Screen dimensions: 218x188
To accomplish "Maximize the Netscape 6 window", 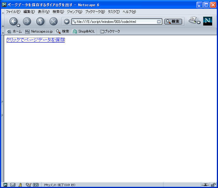I will pos(206,5).
